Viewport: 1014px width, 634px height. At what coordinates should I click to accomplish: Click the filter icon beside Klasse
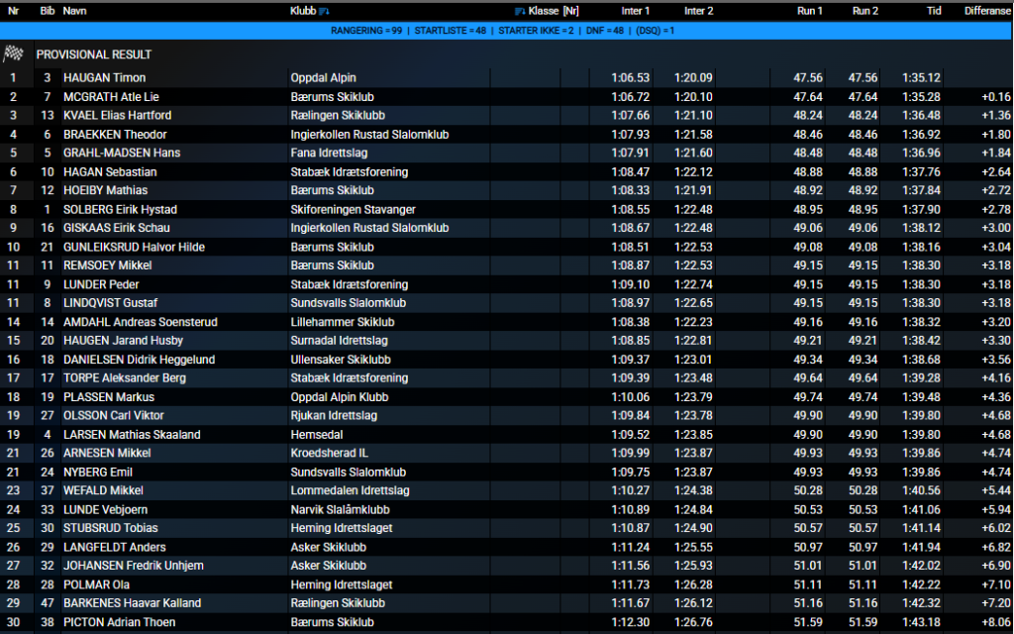click(x=521, y=12)
